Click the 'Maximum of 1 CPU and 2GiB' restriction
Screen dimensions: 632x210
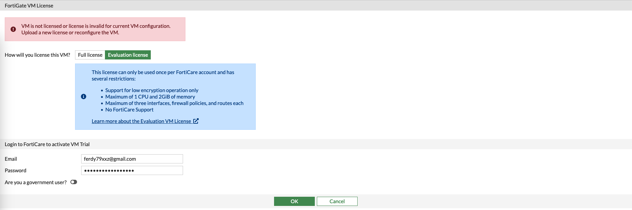pos(150,97)
